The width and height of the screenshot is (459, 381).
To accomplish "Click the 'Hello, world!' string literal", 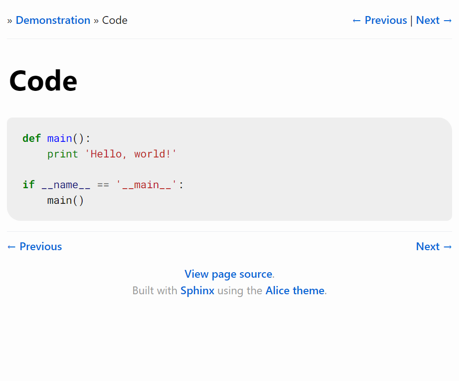I will pos(131,154).
